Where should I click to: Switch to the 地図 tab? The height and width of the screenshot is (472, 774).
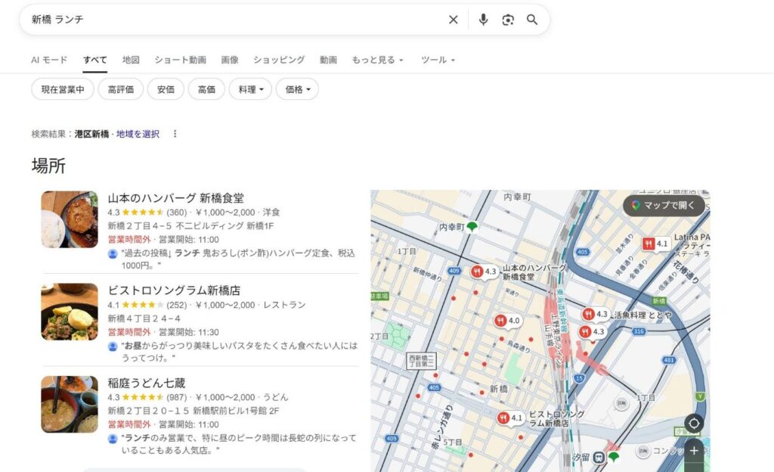(x=131, y=60)
